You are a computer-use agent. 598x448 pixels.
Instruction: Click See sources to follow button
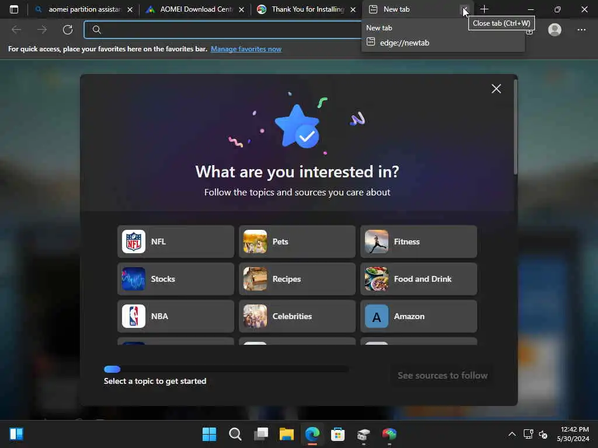point(443,376)
